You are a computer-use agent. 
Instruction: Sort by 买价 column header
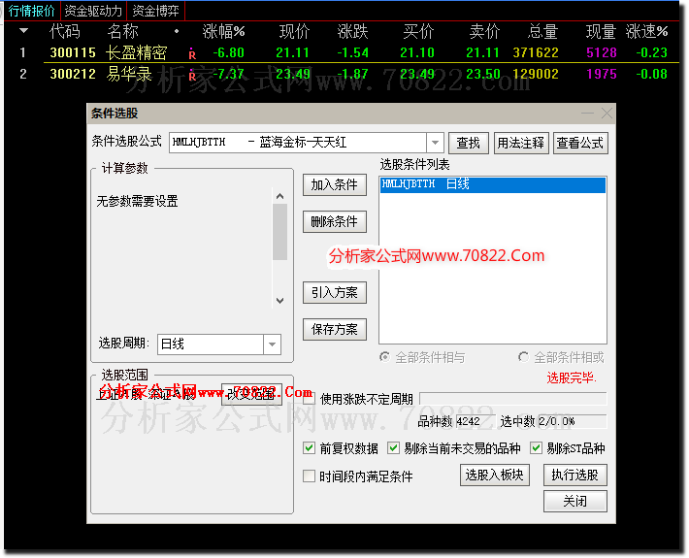click(419, 31)
